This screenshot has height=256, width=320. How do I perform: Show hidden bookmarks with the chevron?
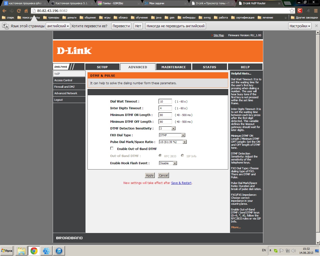tap(286, 18)
